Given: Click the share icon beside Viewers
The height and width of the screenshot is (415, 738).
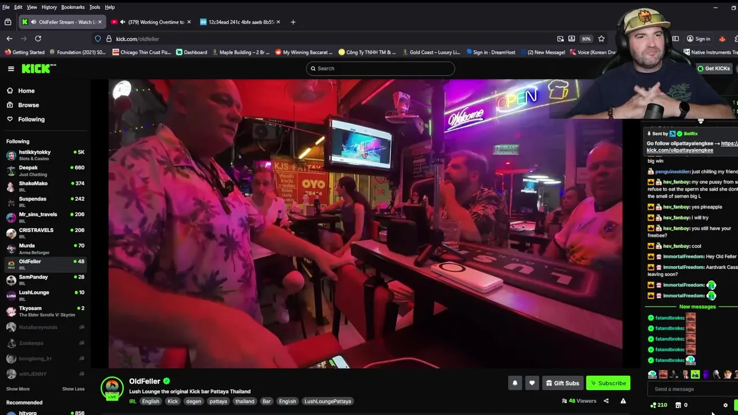Looking at the screenshot, I should [606, 401].
